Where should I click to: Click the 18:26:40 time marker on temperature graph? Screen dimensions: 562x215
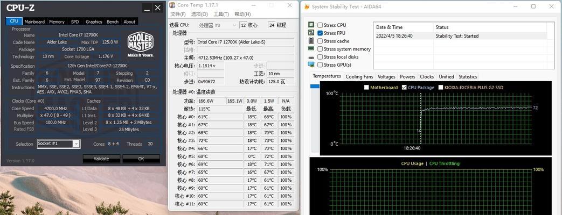[x=412, y=148]
